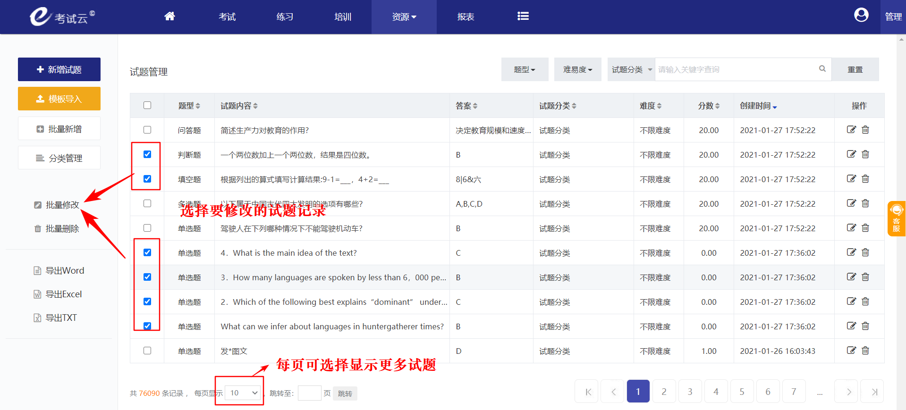The image size is (906, 410).
Task: Delete the 发*图文 question row
Action: 865,351
